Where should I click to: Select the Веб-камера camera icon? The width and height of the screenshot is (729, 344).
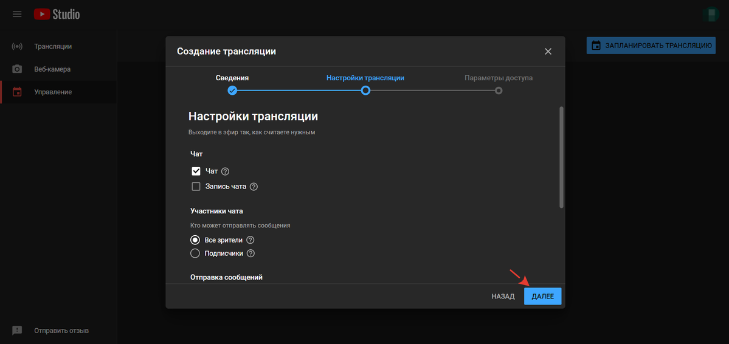point(17,69)
